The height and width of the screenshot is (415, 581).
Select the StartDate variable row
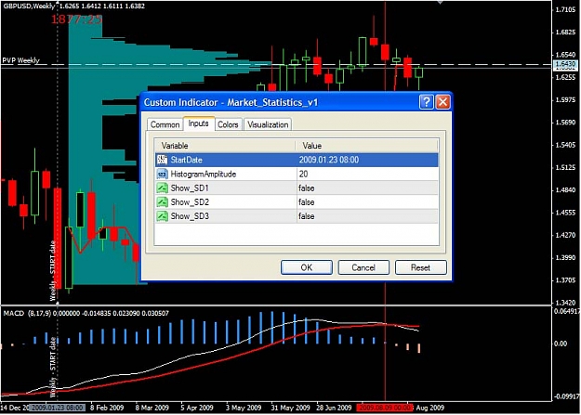[297, 160]
